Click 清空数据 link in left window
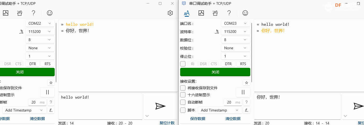 pyautogui.click(x=37, y=119)
